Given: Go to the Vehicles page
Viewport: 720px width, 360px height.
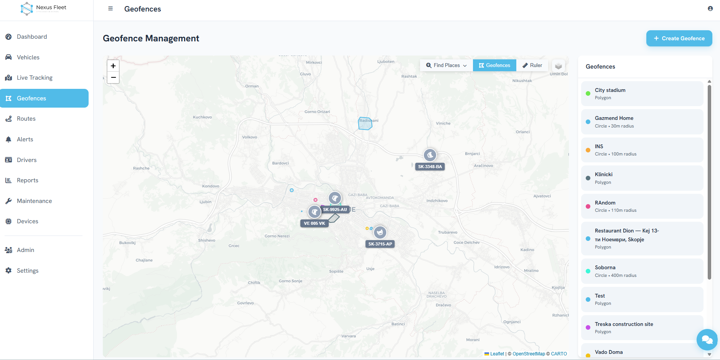Looking at the screenshot, I should click(x=44, y=57).
